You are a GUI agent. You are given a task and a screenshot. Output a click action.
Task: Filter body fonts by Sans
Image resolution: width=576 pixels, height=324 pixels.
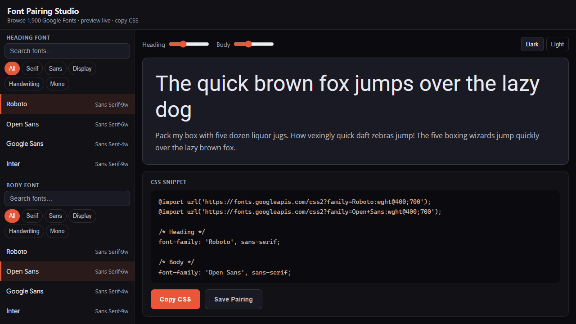(55, 216)
